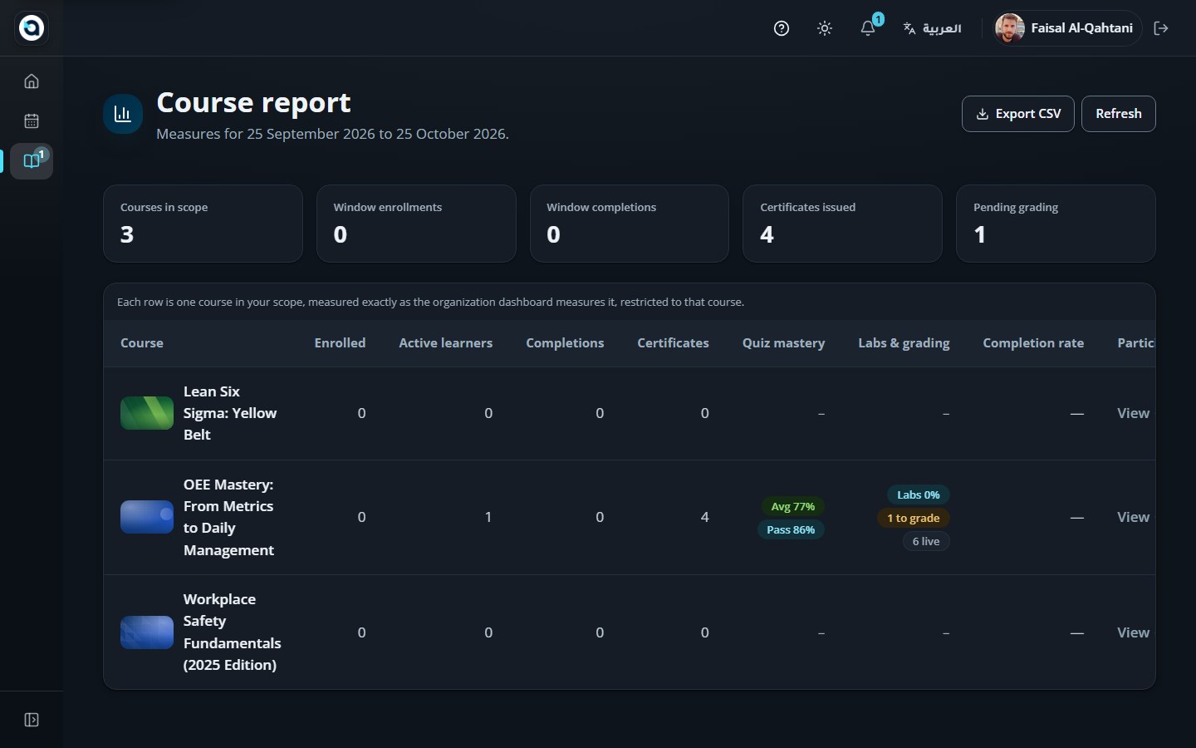
Task: Click the Labs & grading column header
Action: pyautogui.click(x=904, y=343)
